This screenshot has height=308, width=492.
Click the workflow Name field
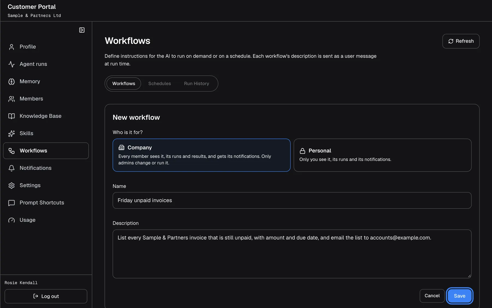292,200
